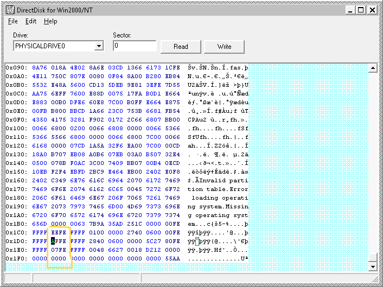This screenshot has height=287, width=383.
Task: Select the selected AFFE hex value on row 0x1D0
Action: point(59,241)
